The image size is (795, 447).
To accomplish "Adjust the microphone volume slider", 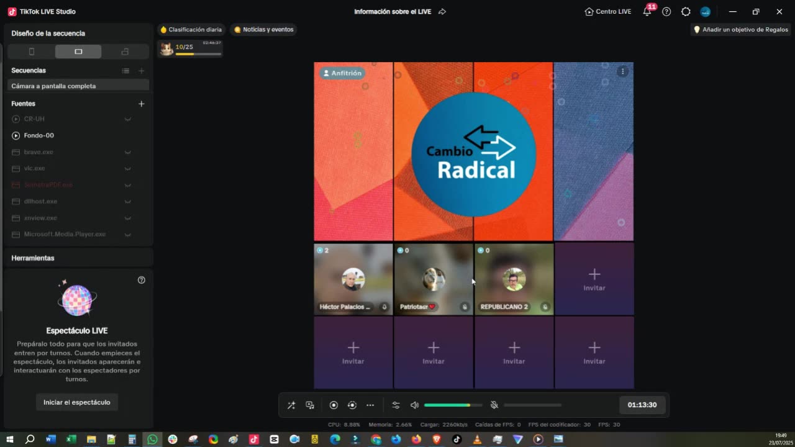I will 532,405.
